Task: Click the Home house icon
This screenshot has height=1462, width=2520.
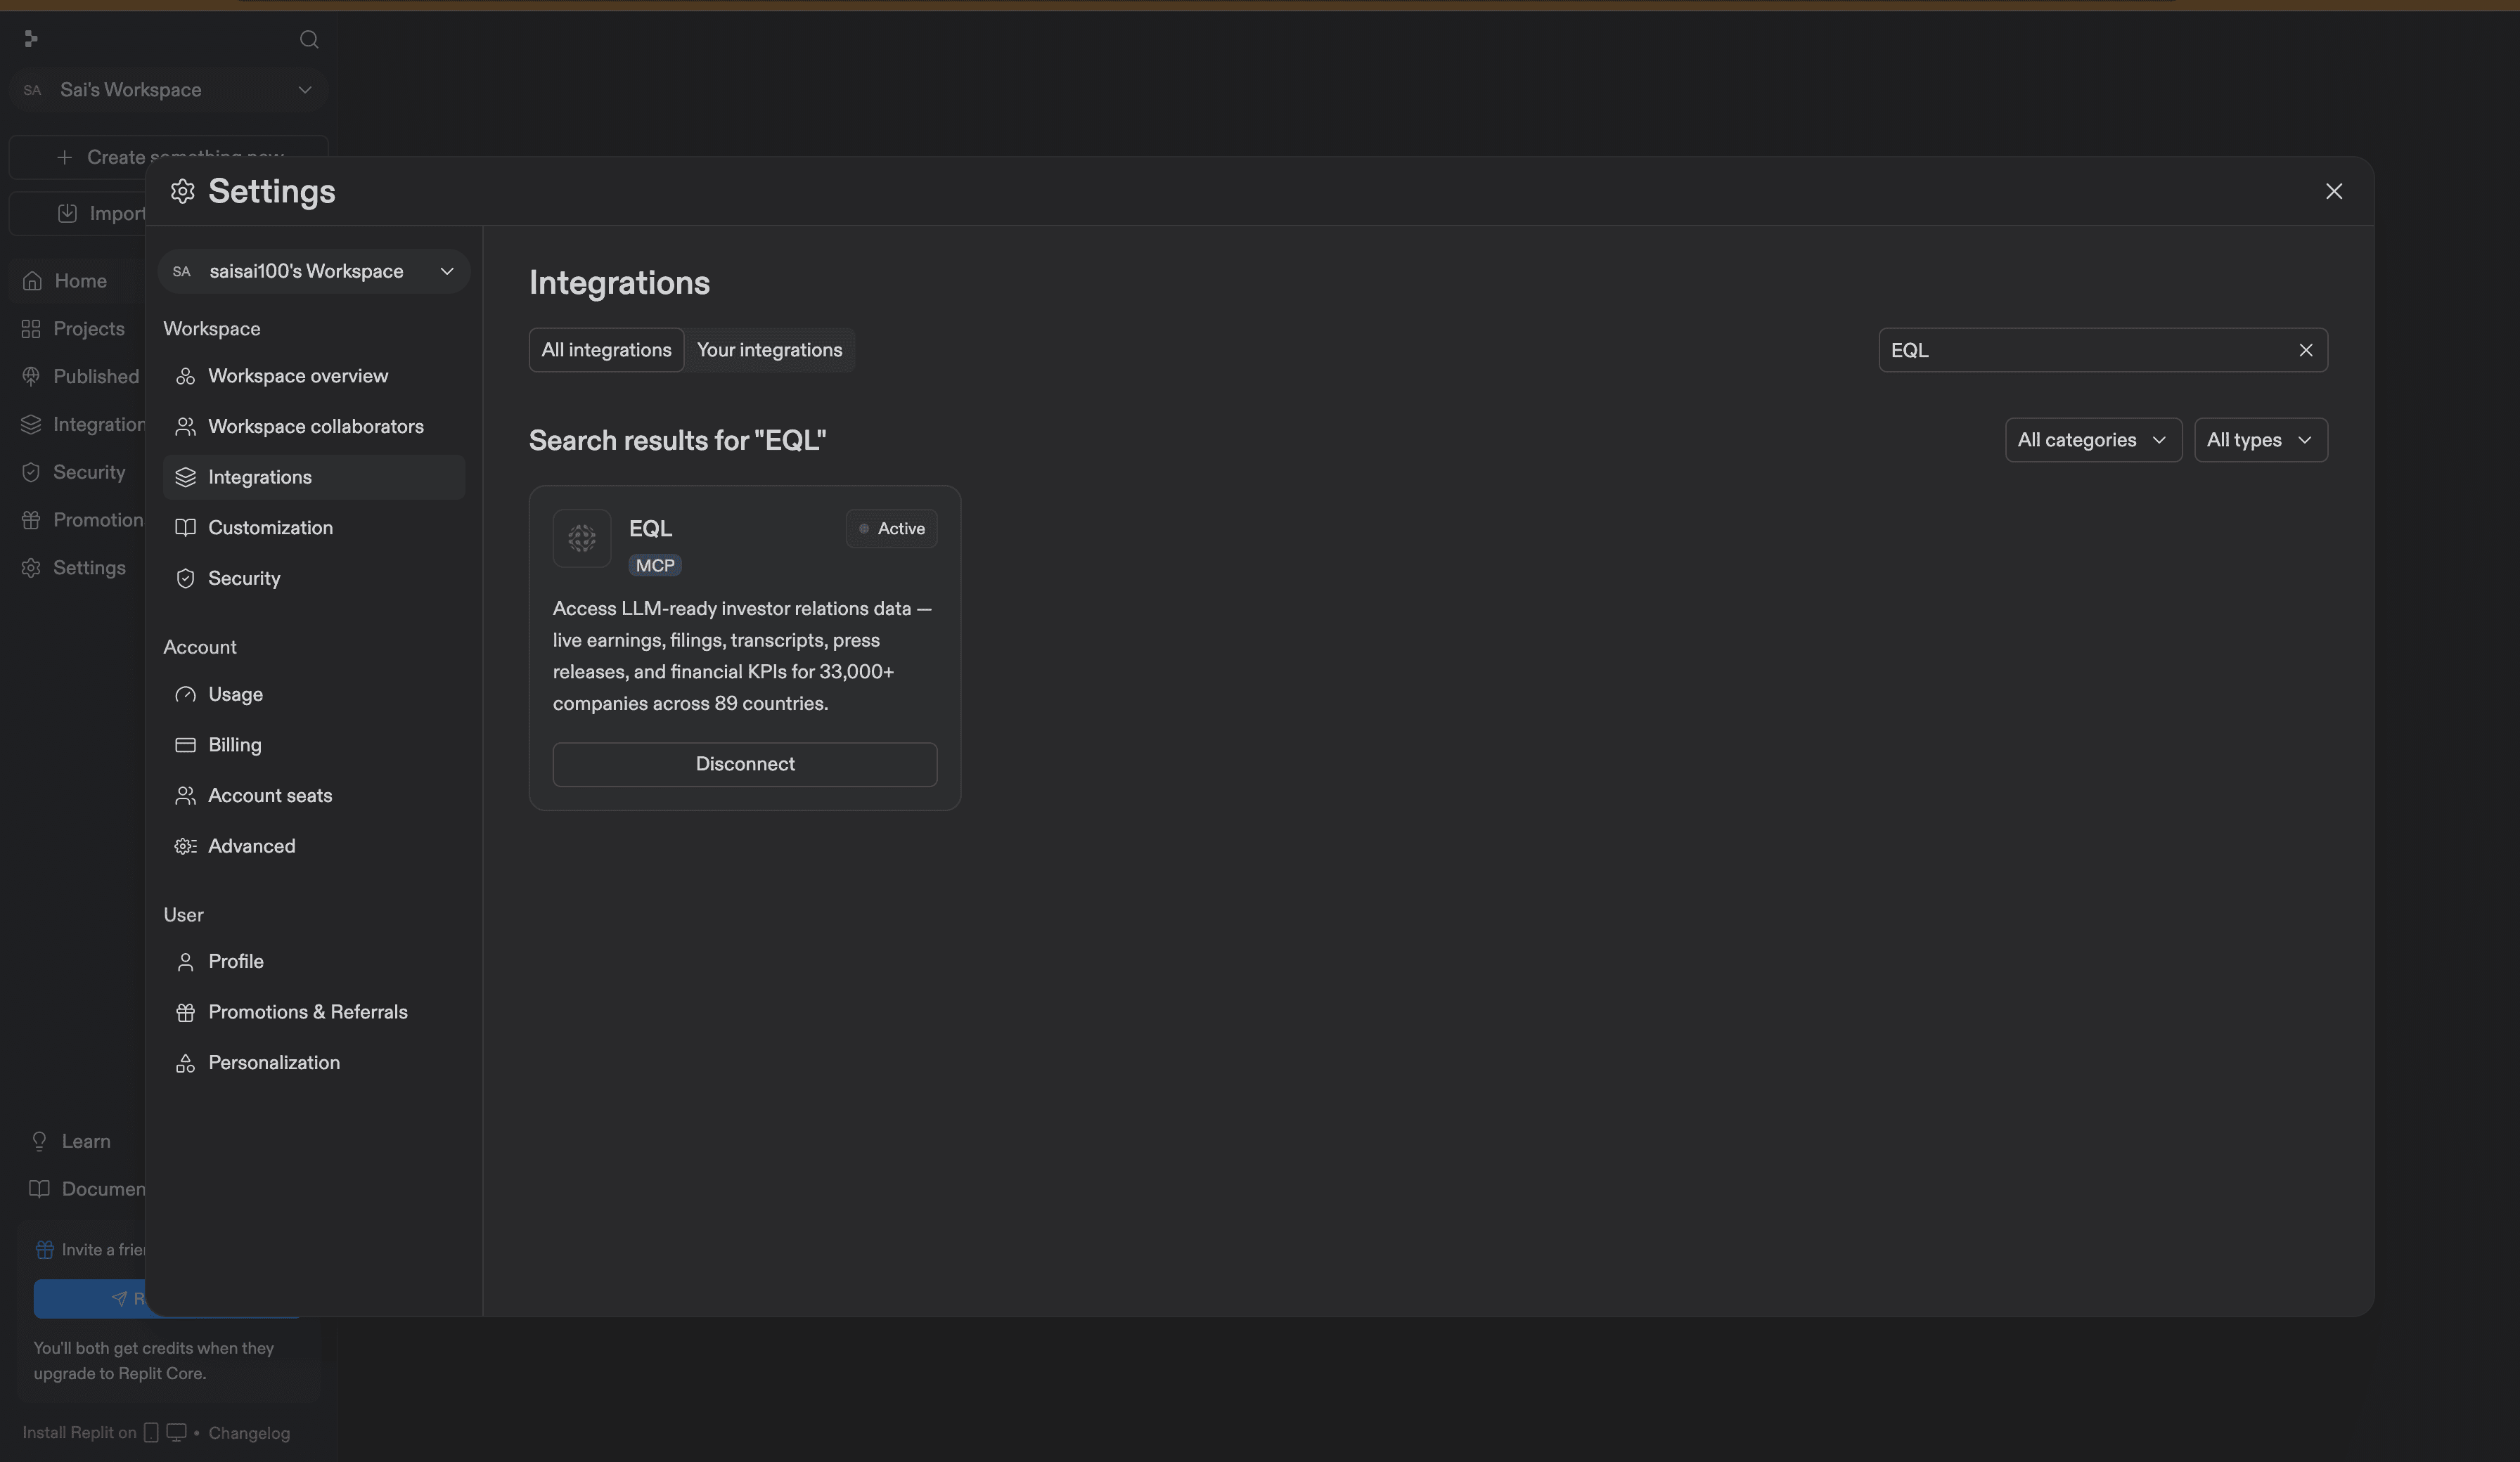Action: (x=32, y=281)
